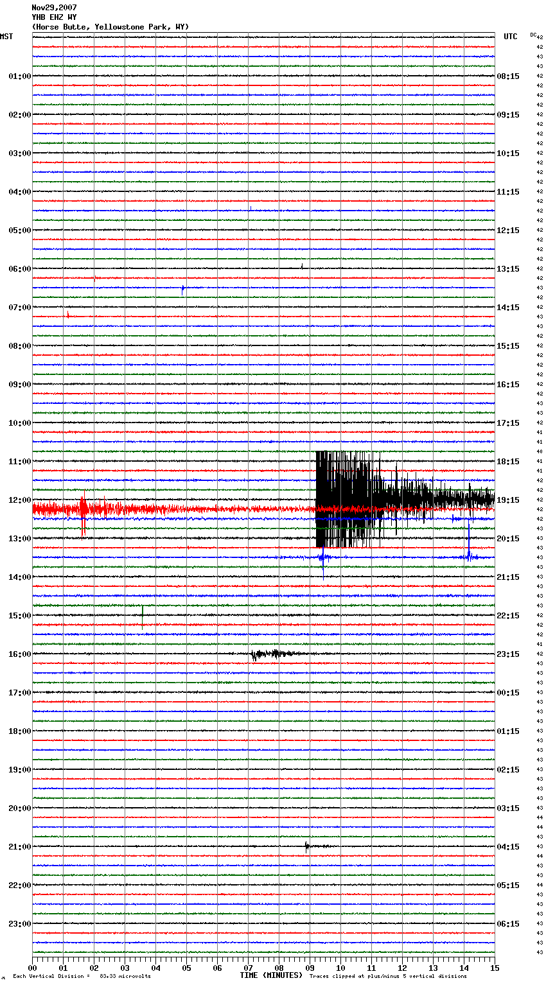Click the 23:15 UTC label

coord(508,654)
